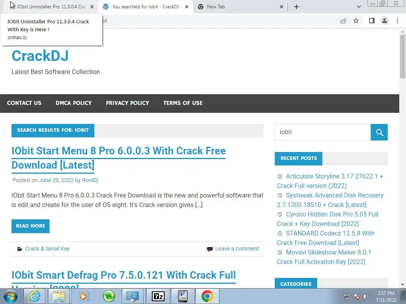
Task: Click Chrome icon in taskbar
Action: point(207,296)
